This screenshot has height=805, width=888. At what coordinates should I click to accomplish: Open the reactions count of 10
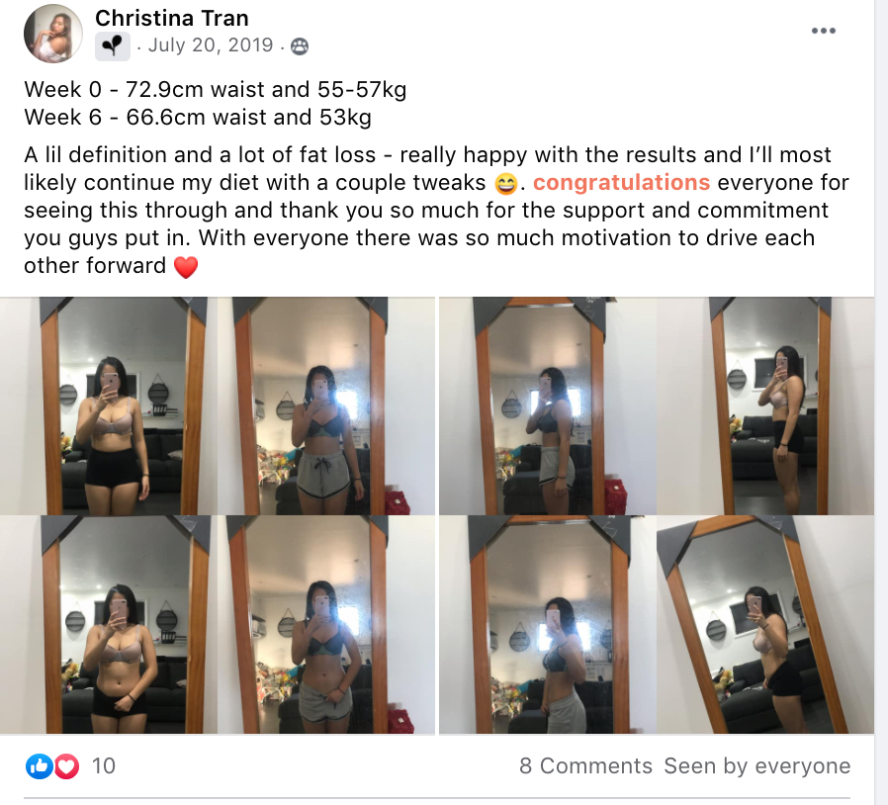(104, 765)
